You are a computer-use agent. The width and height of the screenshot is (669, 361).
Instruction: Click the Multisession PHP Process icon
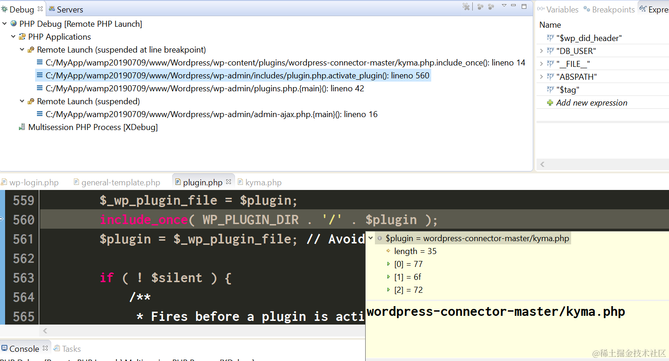pyautogui.click(x=22, y=127)
